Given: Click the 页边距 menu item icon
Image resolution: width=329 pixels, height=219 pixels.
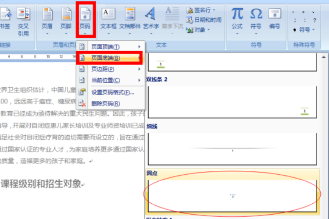Looking at the screenshot, I should point(82,69).
